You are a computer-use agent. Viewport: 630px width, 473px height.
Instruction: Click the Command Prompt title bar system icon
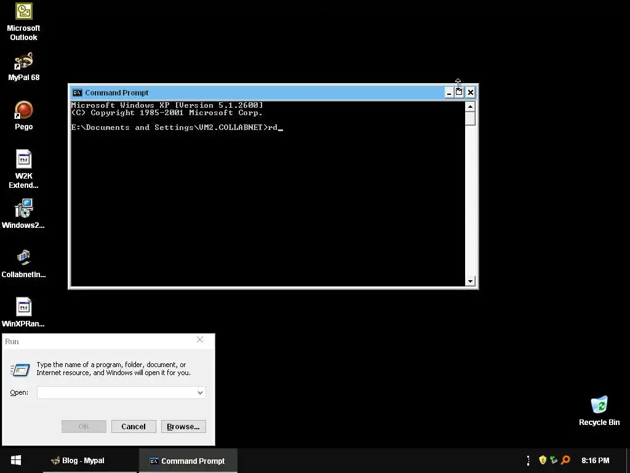coord(77,93)
